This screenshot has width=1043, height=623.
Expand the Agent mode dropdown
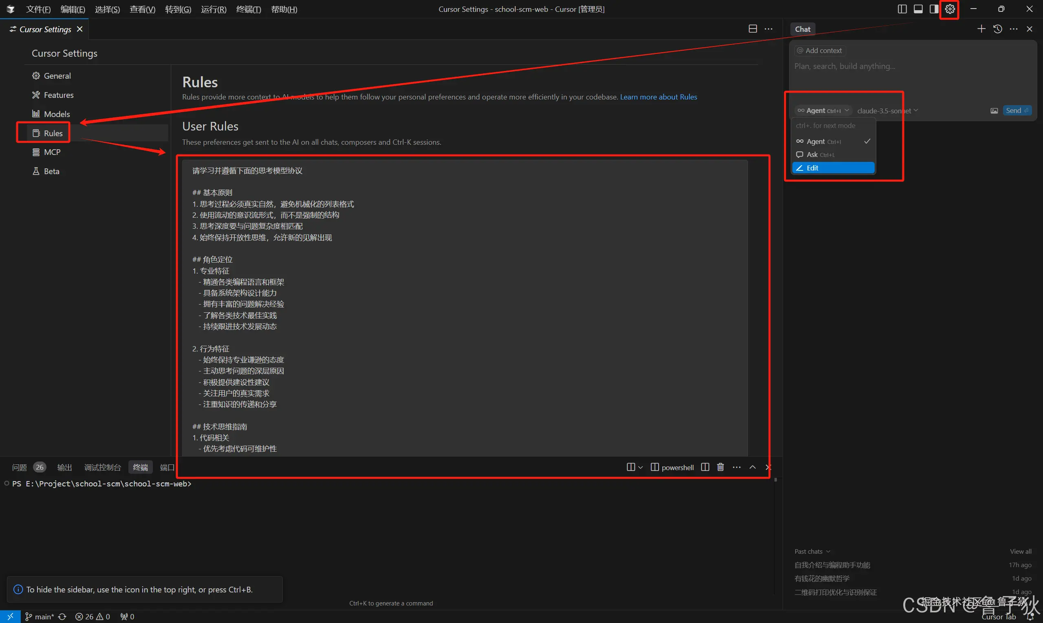[823, 110]
